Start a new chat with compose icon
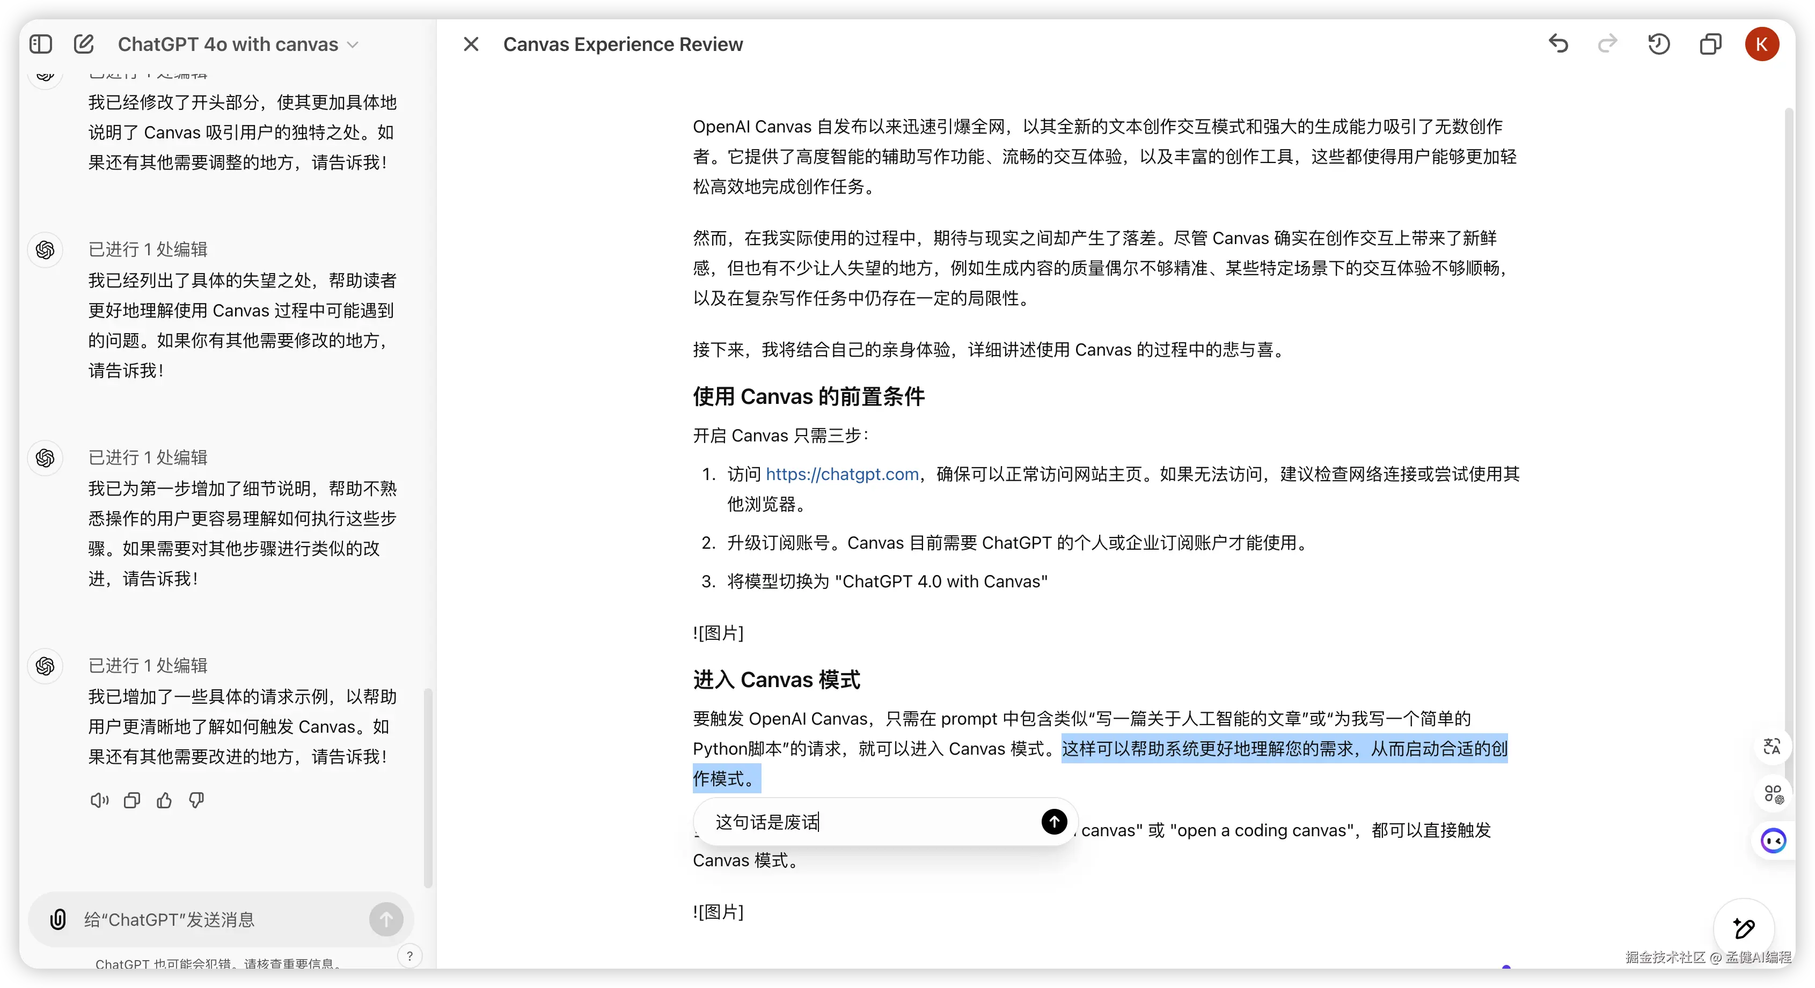 pyautogui.click(x=84, y=45)
